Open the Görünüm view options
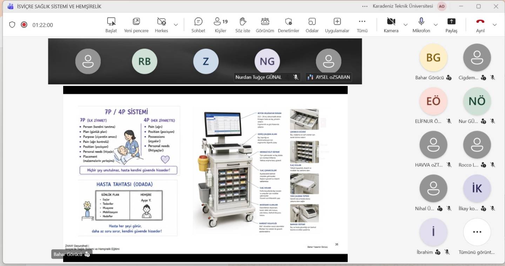The width and height of the screenshot is (505, 266). pos(265,25)
